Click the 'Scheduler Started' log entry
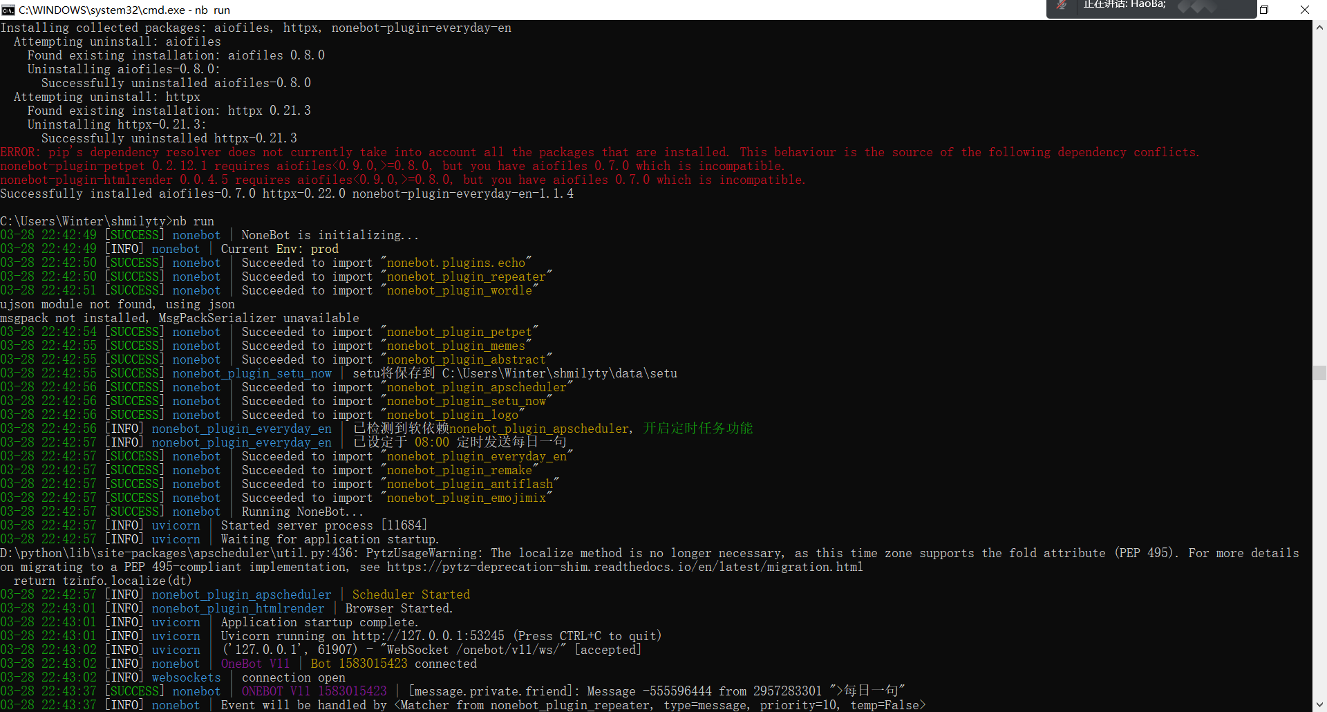Viewport: 1327px width, 712px height. 411,594
